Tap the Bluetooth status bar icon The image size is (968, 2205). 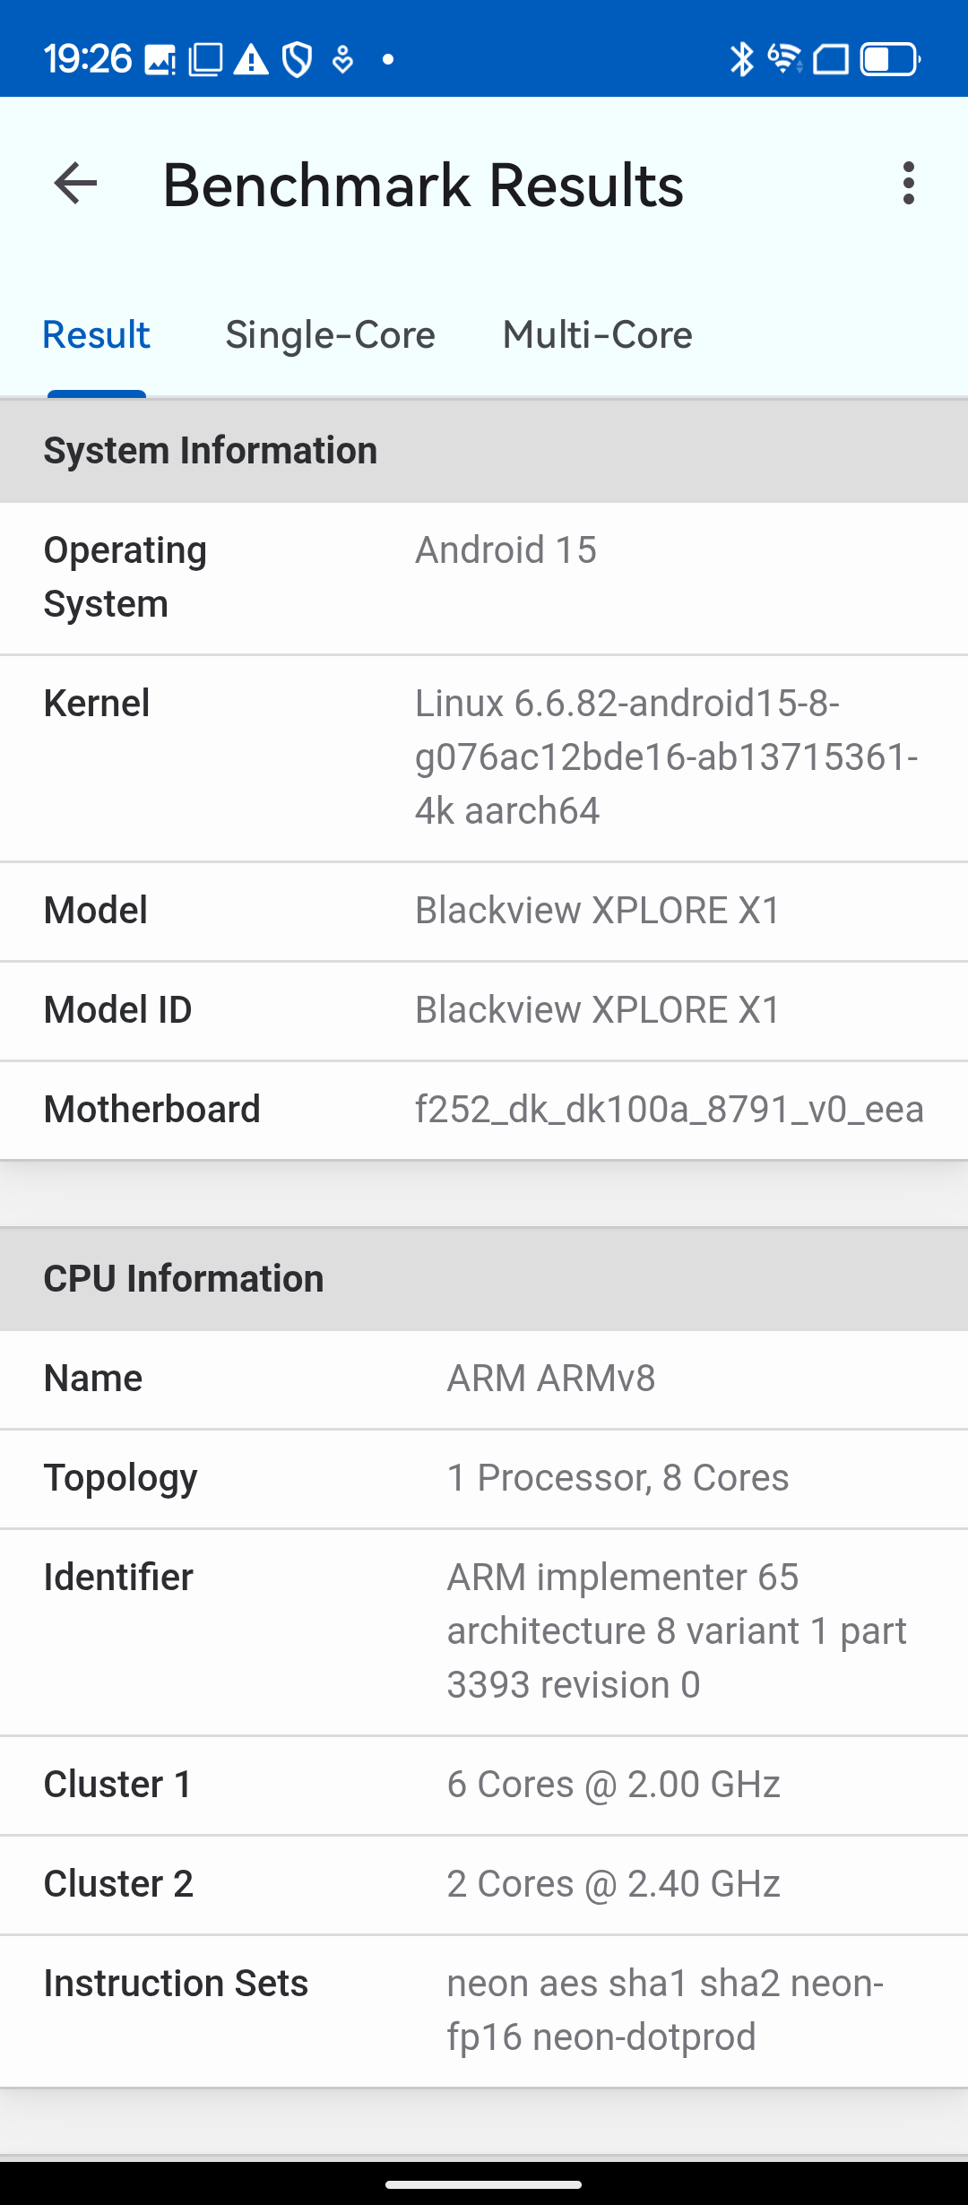tap(741, 59)
